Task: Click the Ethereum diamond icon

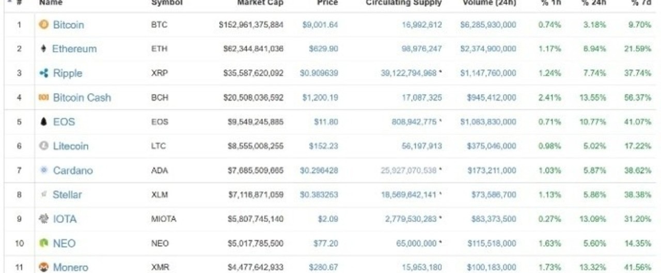Action: [x=43, y=49]
